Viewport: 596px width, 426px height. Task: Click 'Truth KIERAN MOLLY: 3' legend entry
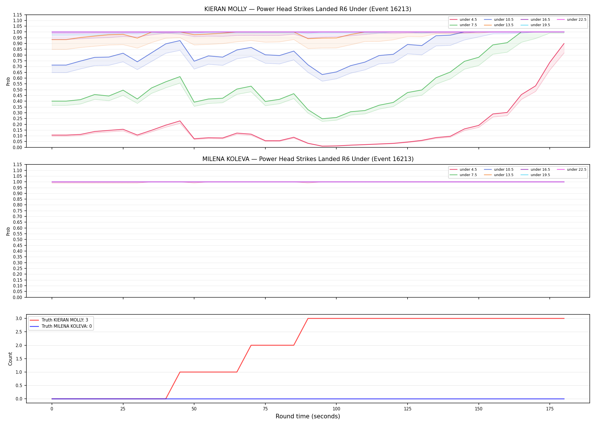pos(59,320)
